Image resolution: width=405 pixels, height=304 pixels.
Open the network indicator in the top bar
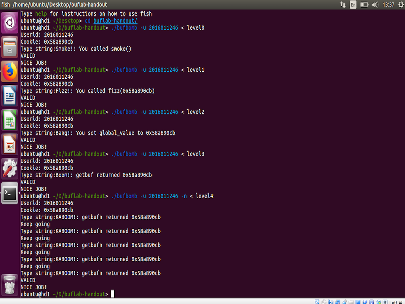click(x=343, y=5)
